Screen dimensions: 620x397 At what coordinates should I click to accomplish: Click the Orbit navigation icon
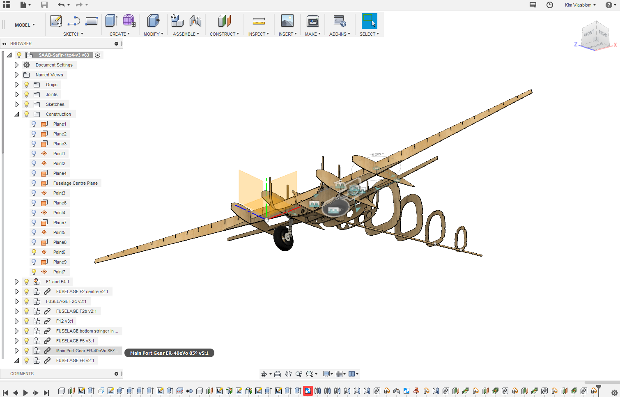tap(264, 374)
